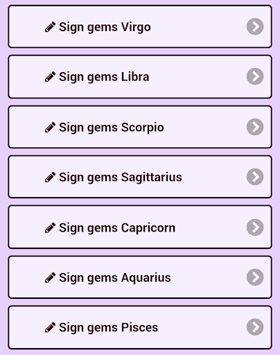Click the pencil icon beside Sign gems Capricorn
Viewport: 280px width, 355px height.
coord(50,228)
